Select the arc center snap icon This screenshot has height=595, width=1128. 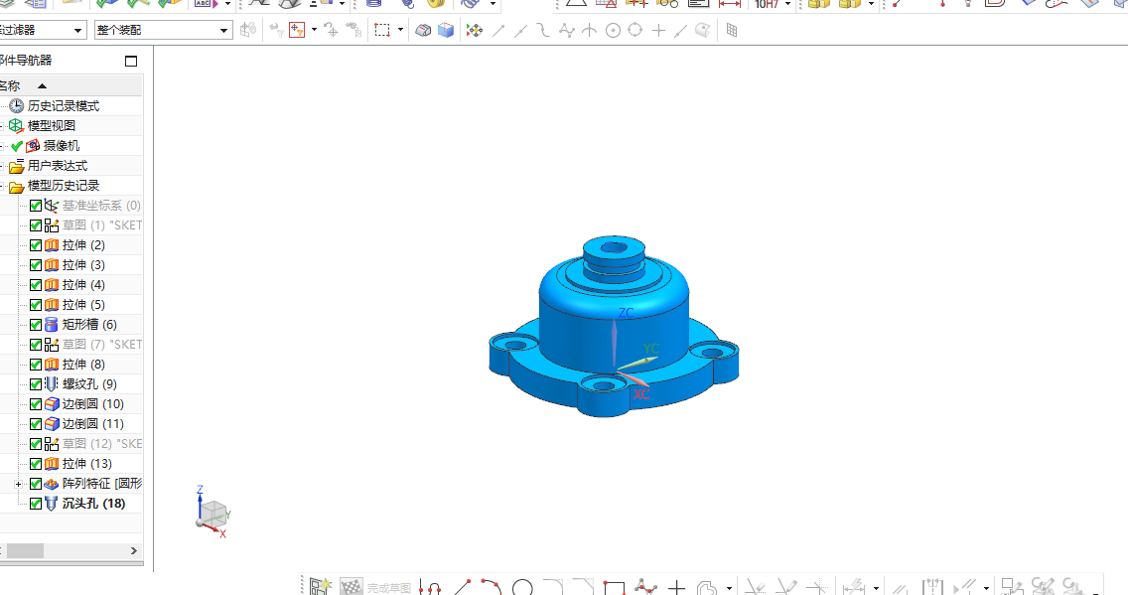[x=613, y=30]
